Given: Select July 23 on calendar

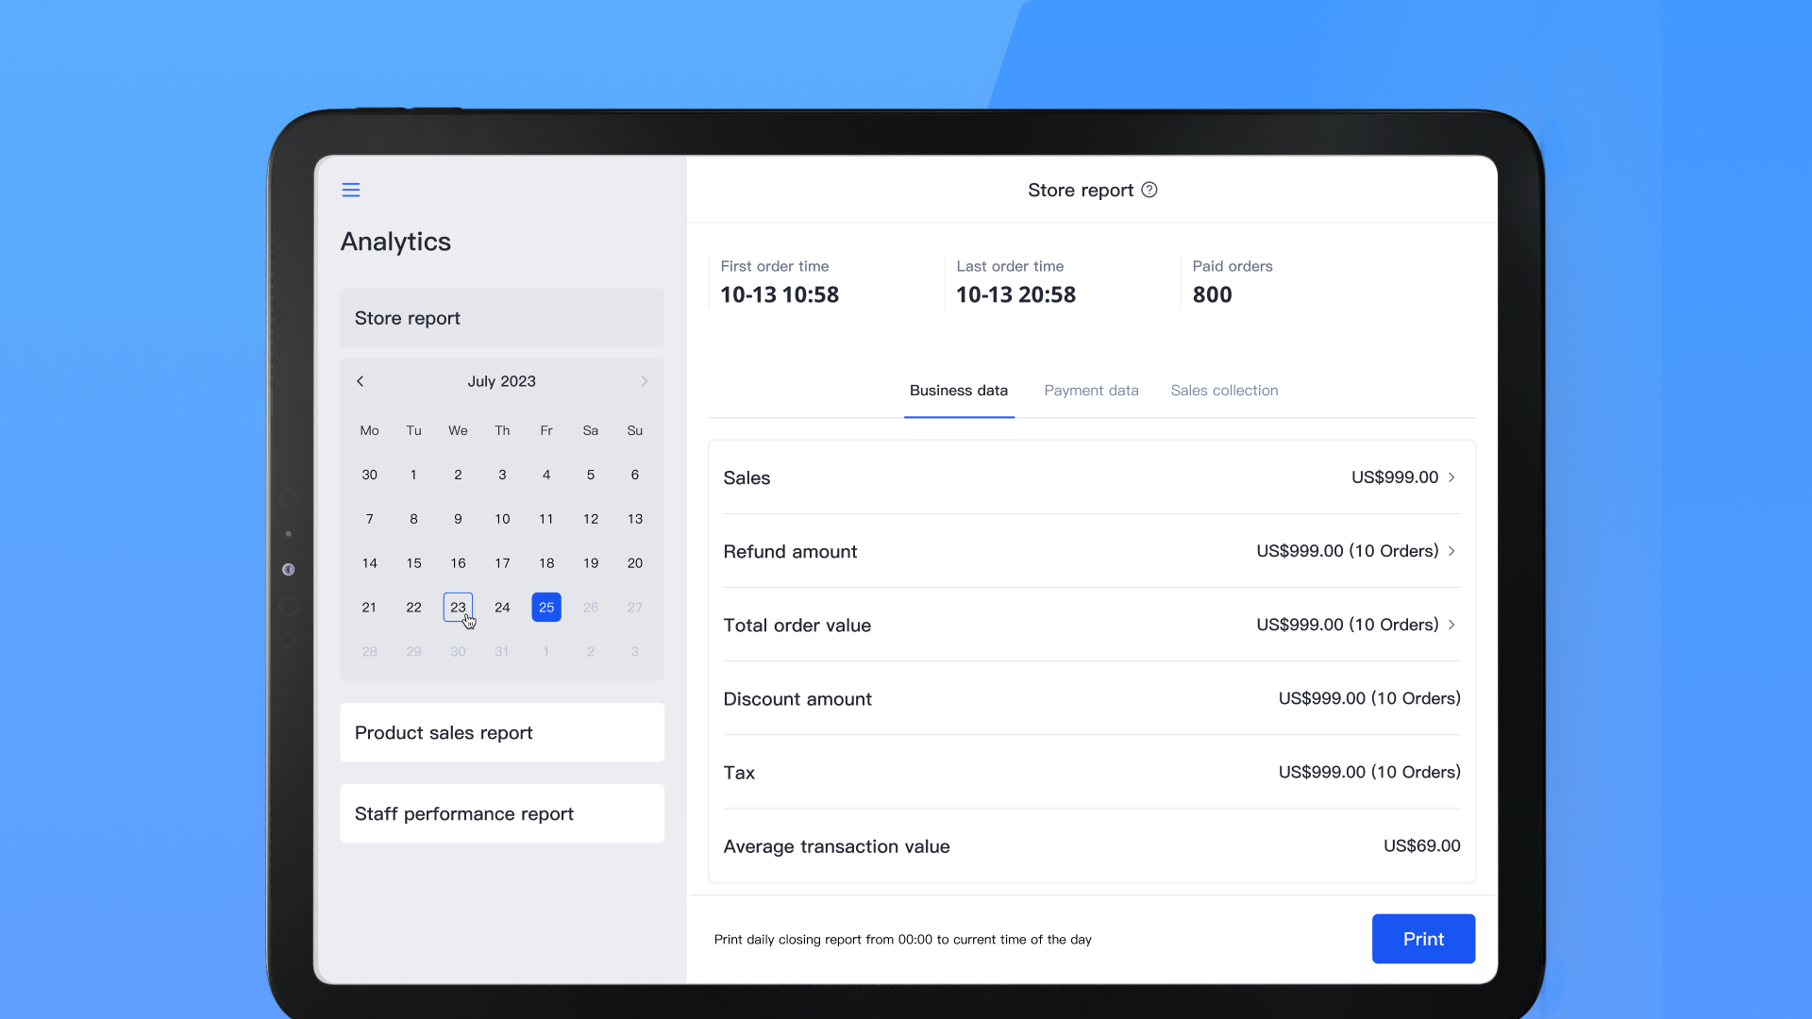Looking at the screenshot, I should tap(458, 608).
